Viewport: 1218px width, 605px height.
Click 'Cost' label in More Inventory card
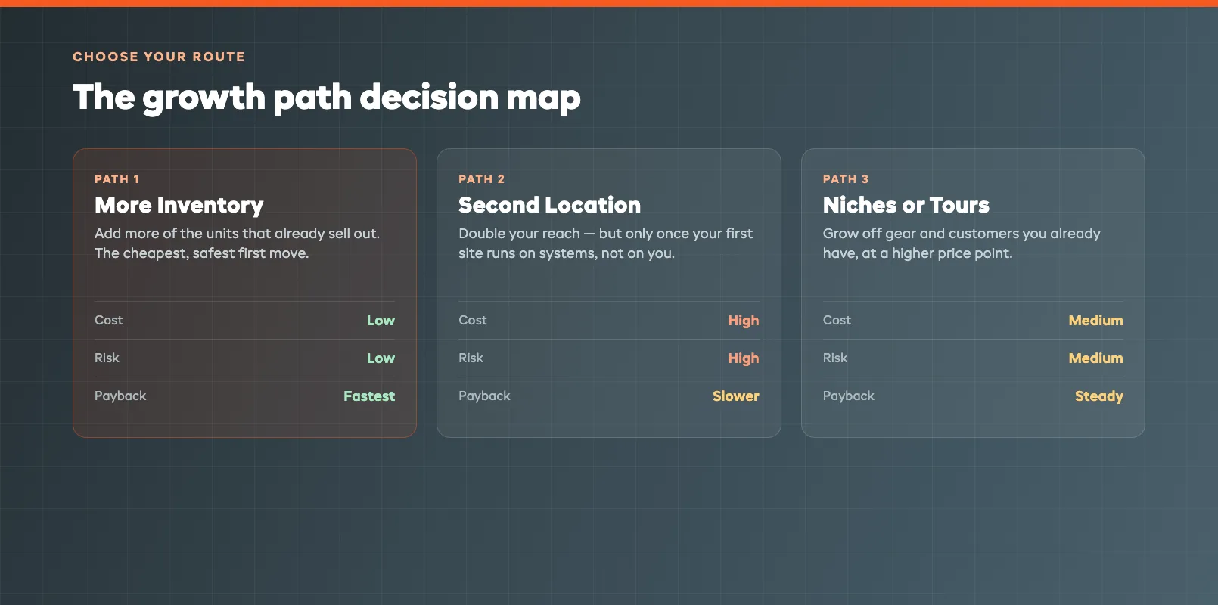point(108,320)
